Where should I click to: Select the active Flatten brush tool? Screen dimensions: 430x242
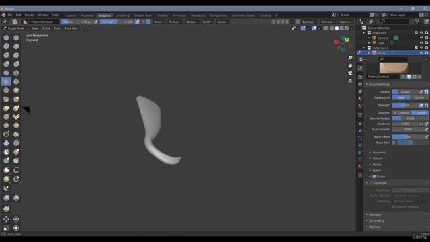coord(6,81)
